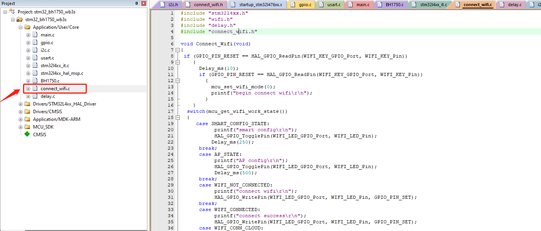Collapse the stm32_bh1750_wb3s target node
541x231 pixels.
click(x=13, y=20)
